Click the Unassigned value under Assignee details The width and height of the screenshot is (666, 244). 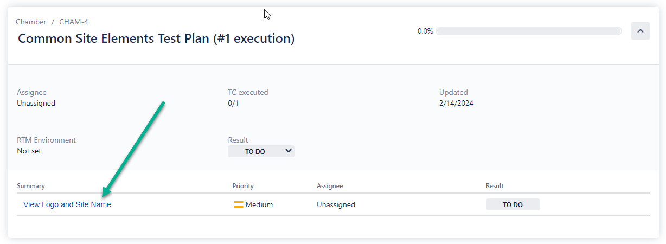click(36, 103)
